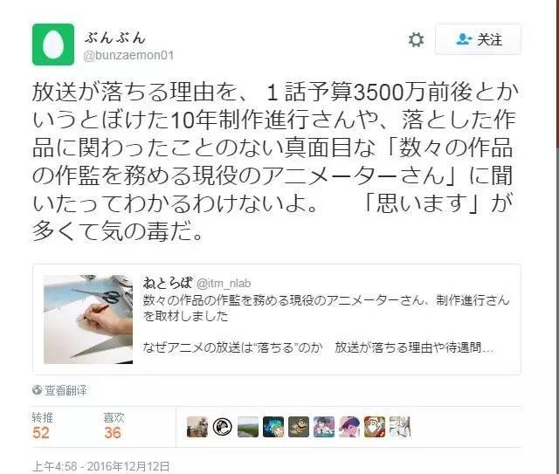Image resolution: width=559 pixels, height=474 pixels.
Task: Click the globe icon beside 查看翻译
Action: [x=37, y=390]
